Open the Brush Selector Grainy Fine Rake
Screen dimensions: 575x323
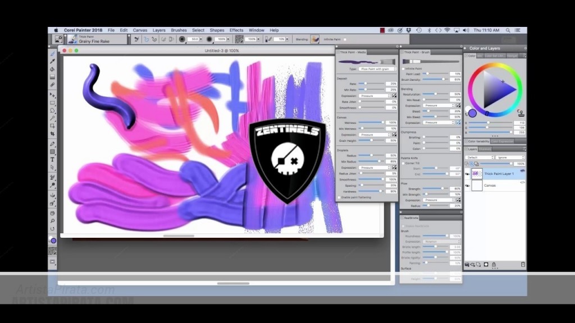pyautogui.click(x=97, y=39)
